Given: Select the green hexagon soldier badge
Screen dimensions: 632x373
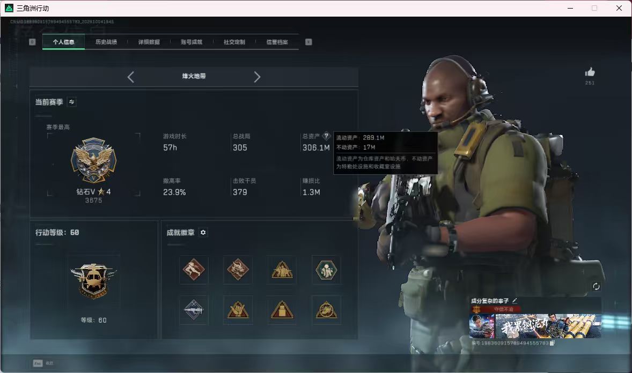Looking at the screenshot, I should tap(326, 270).
